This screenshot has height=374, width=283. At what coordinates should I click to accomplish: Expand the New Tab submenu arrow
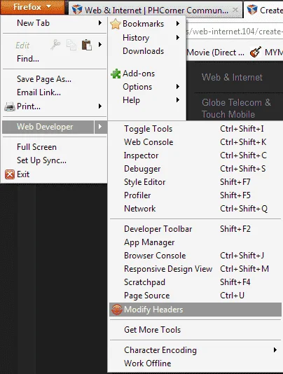[x=100, y=23]
